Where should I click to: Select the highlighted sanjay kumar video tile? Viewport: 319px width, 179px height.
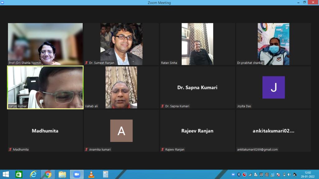coord(45,87)
